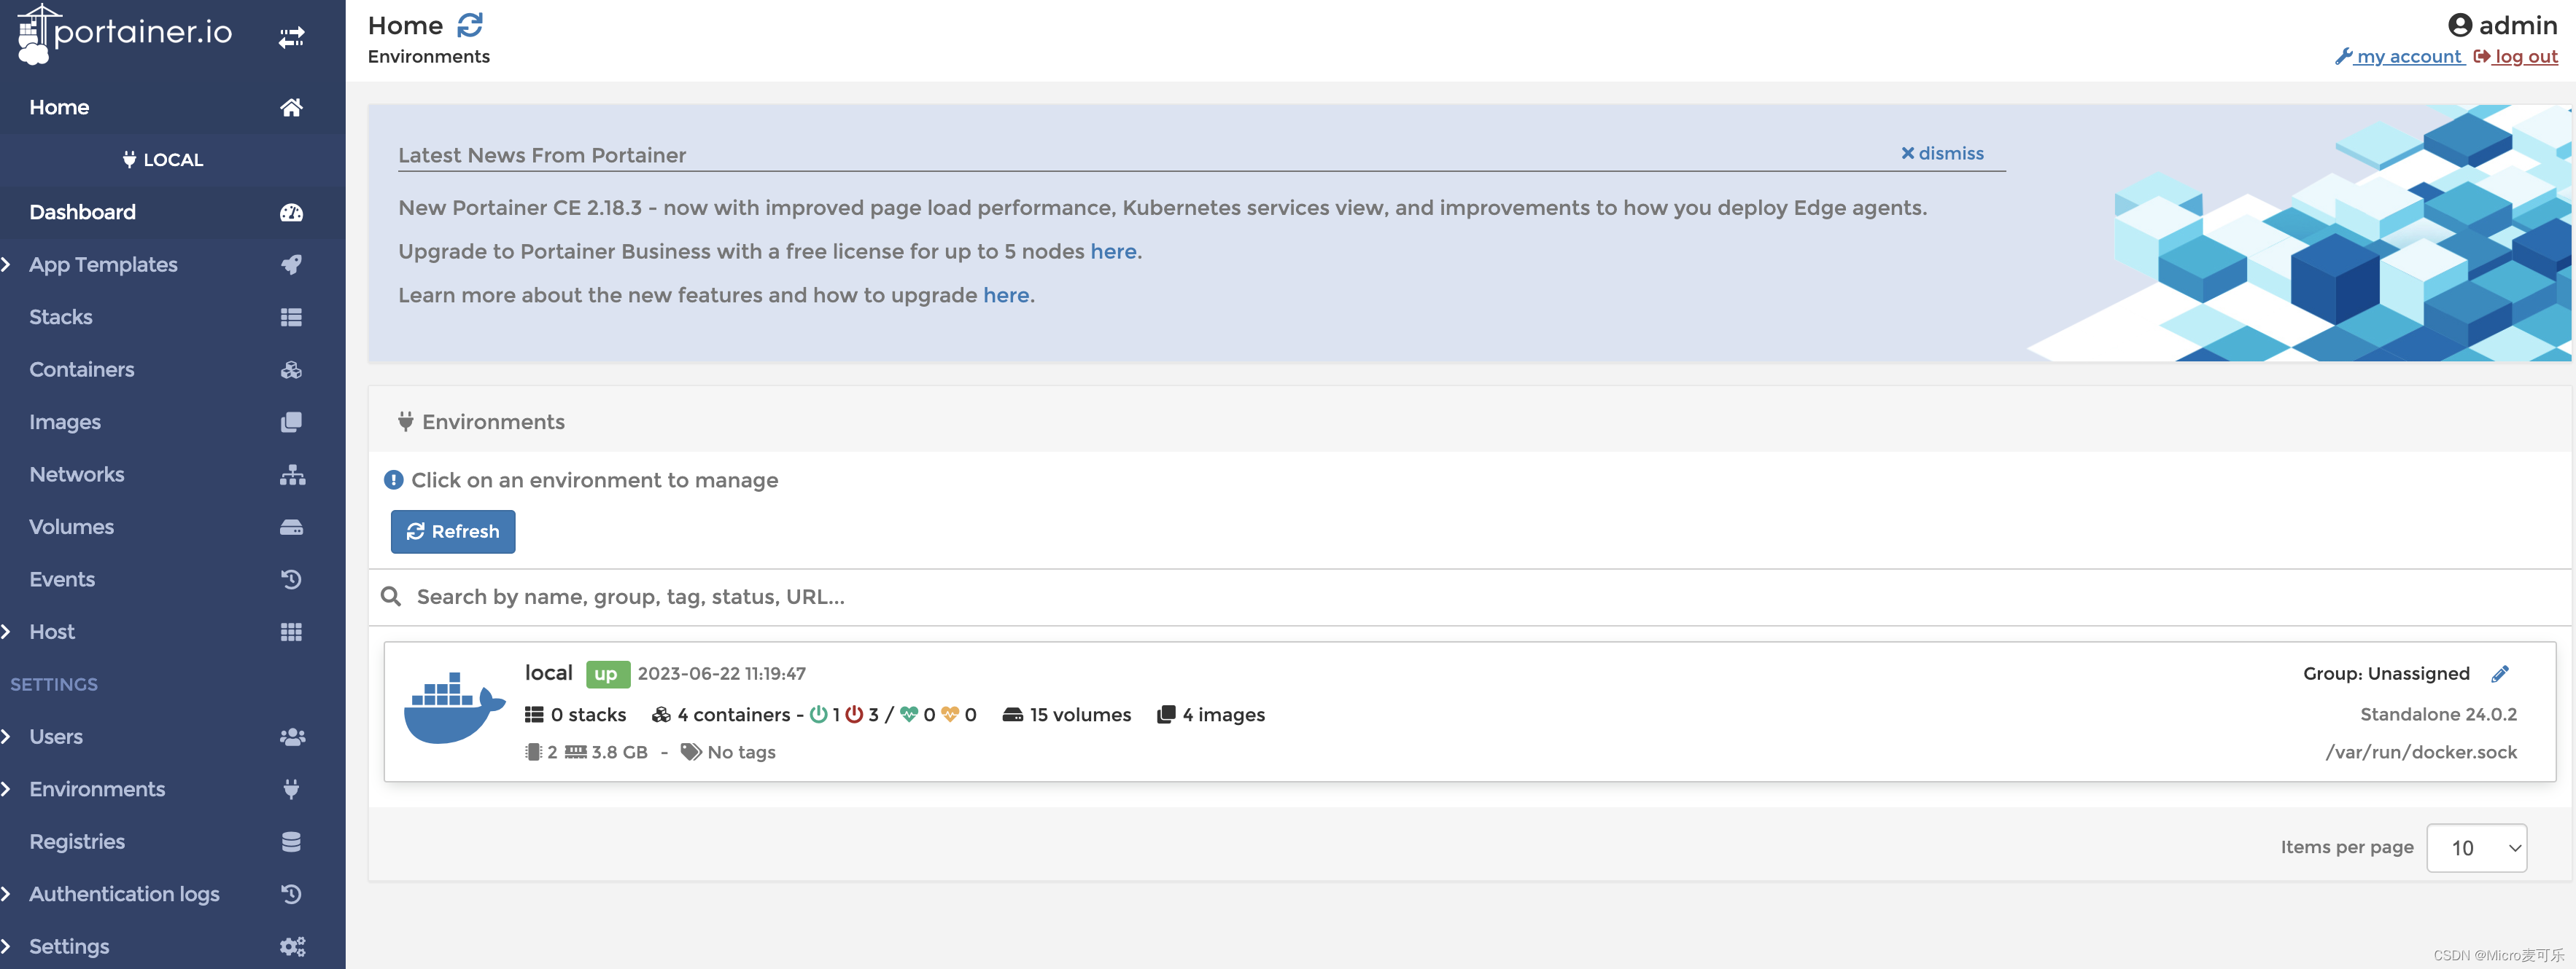2576x969 pixels.
Task: Click the Dashboard gauge icon
Action: (x=291, y=212)
